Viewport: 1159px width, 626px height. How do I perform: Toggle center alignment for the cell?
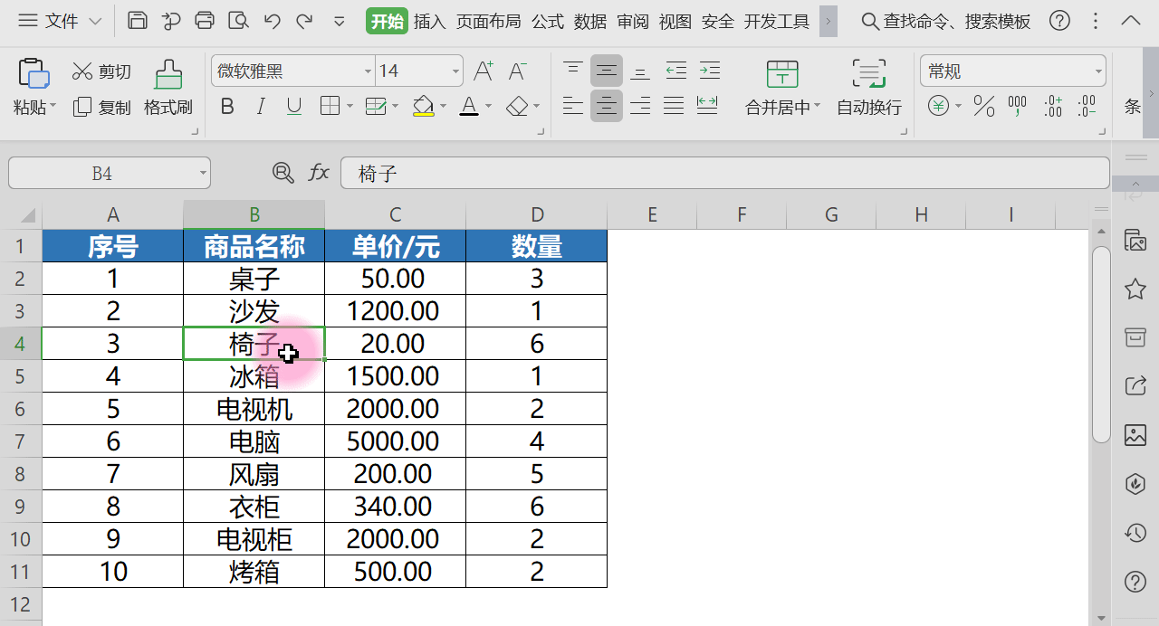point(606,106)
